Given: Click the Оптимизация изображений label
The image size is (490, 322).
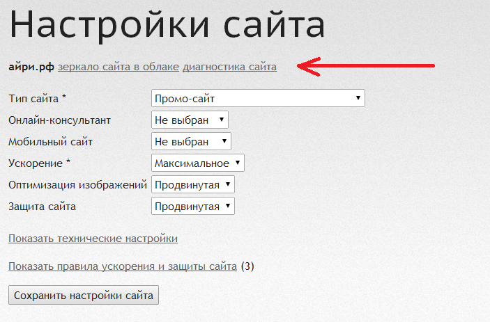Looking at the screenshot, I should [x=77, y=185].
